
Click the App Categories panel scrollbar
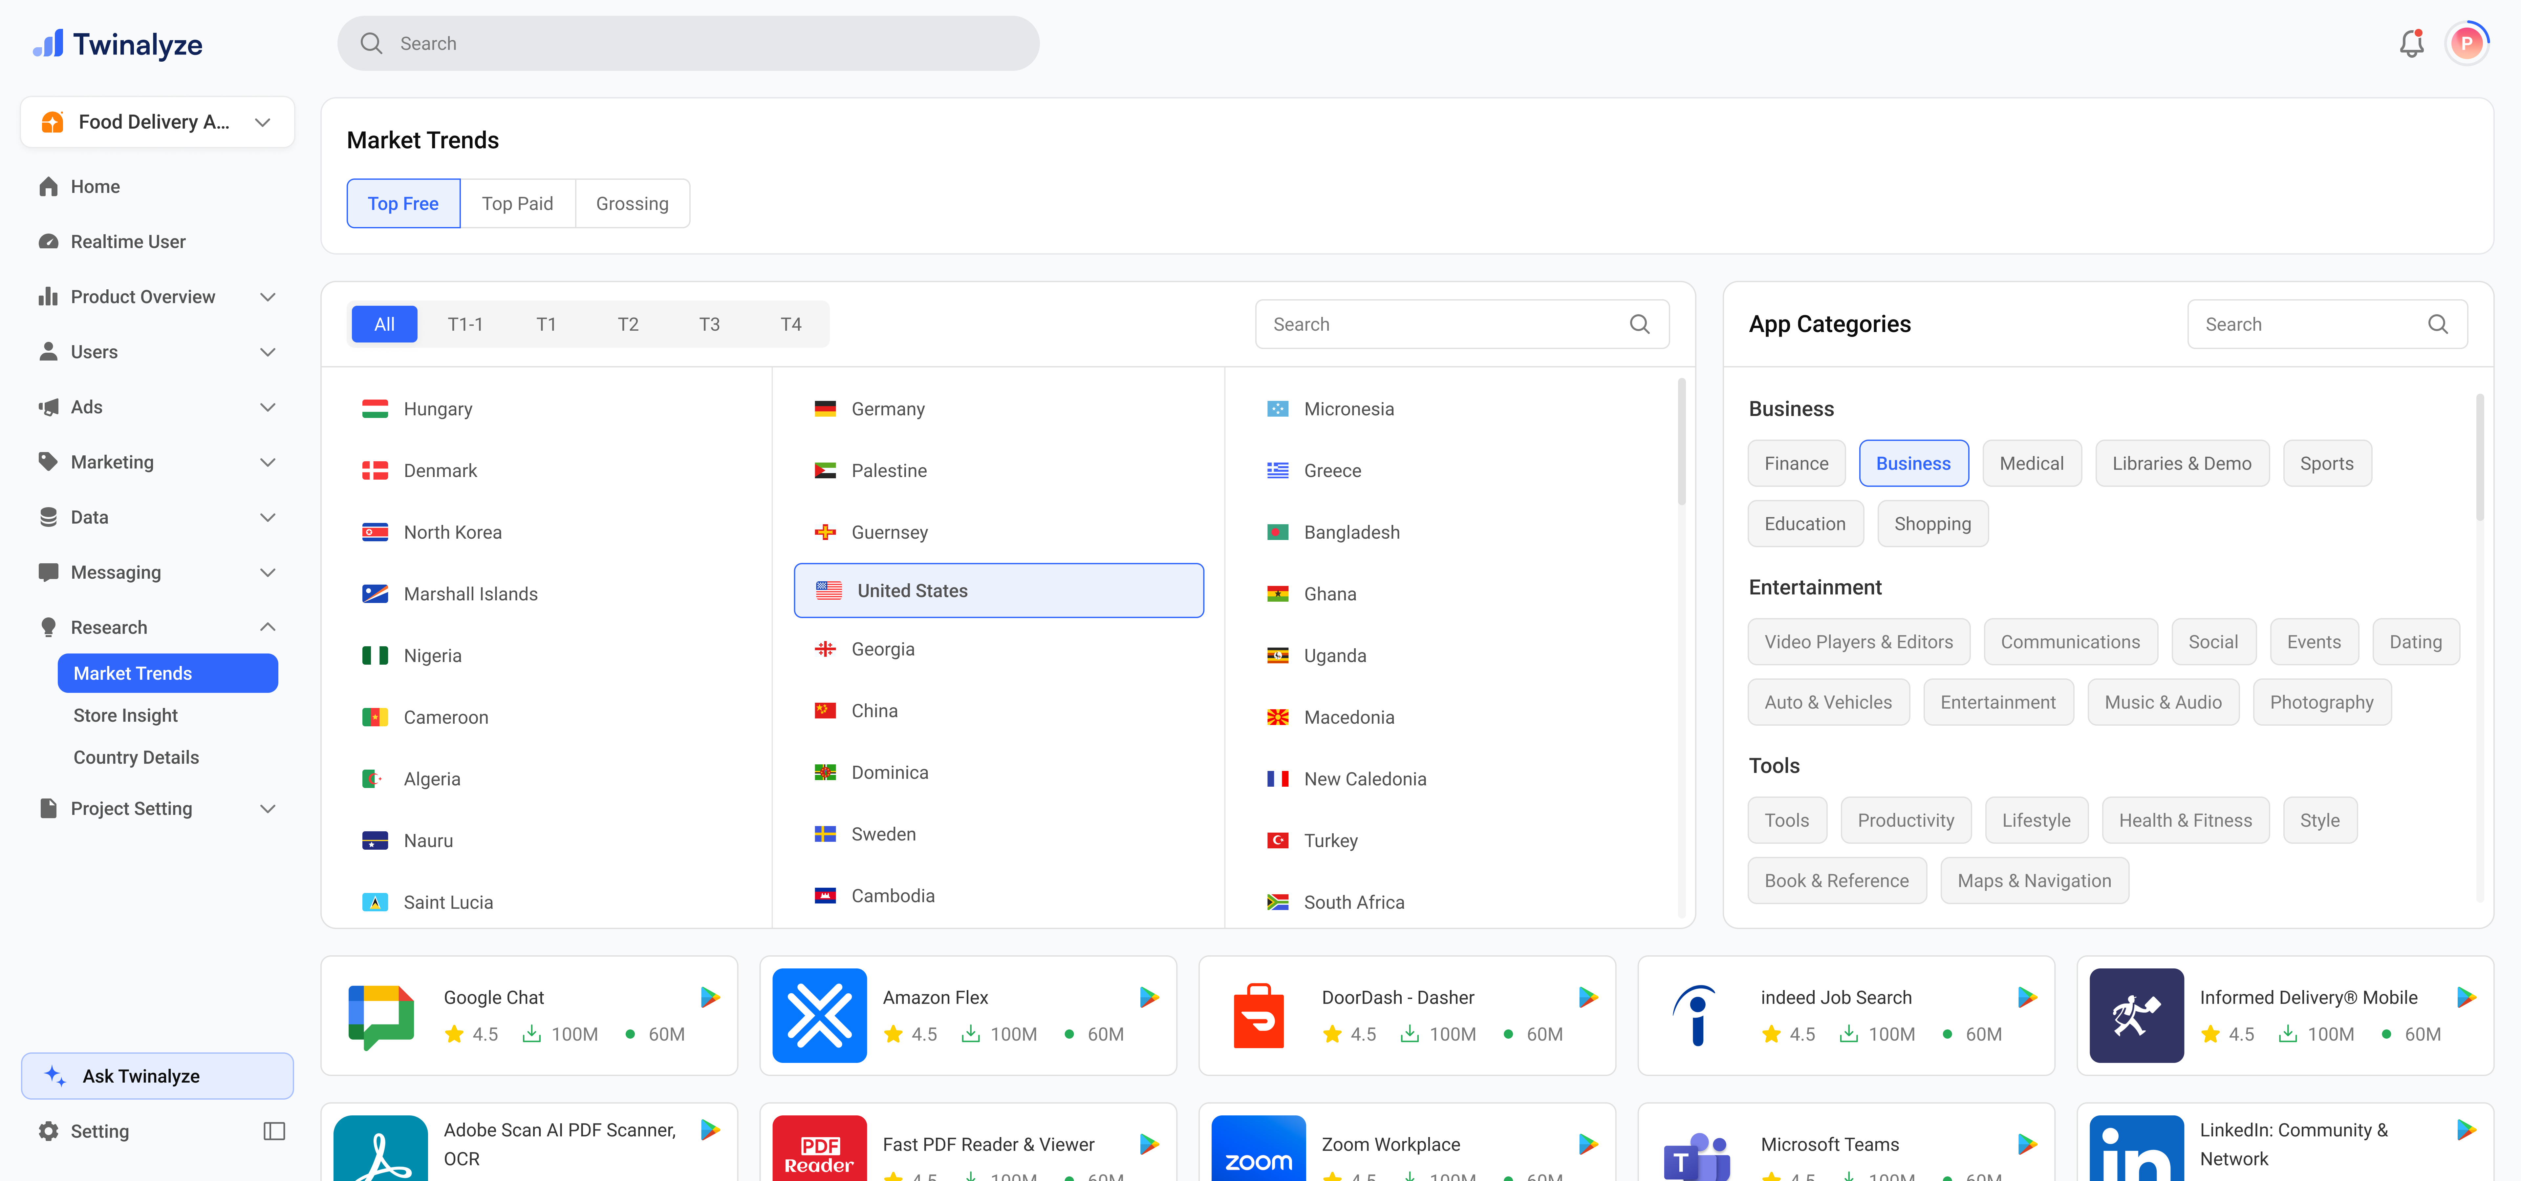(x=2480, y=458)
